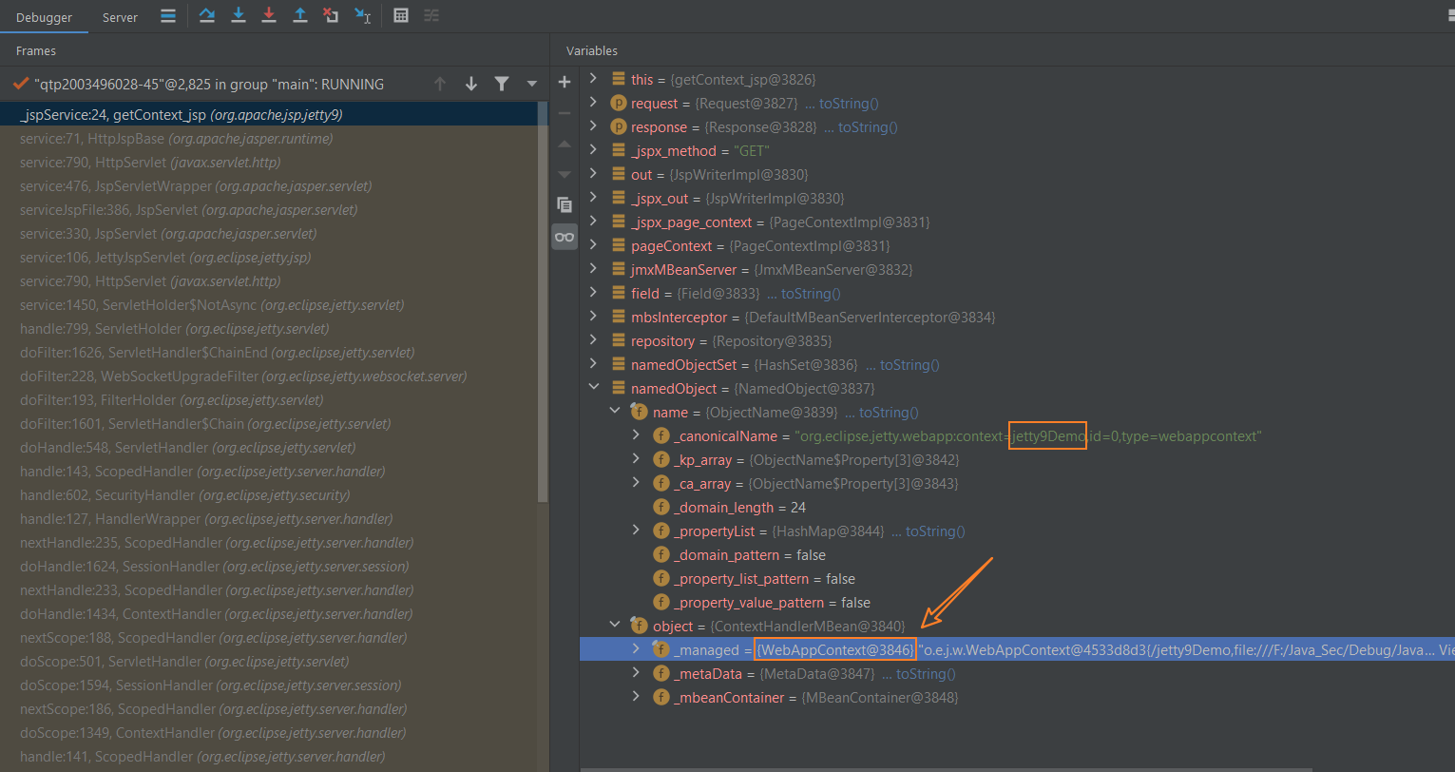Click the p icon next to response
The image size is (1455, 772).
coord(618,126)
